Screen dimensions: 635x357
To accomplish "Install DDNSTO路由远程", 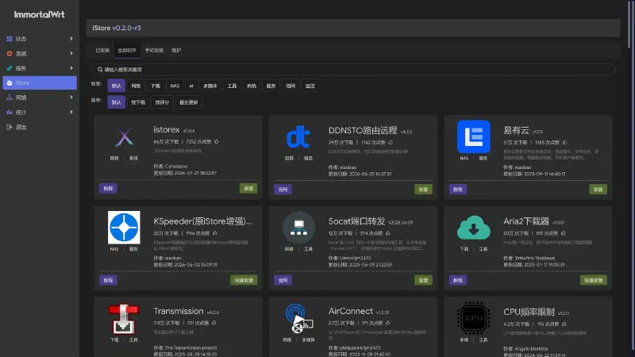I will coord(423,189).
